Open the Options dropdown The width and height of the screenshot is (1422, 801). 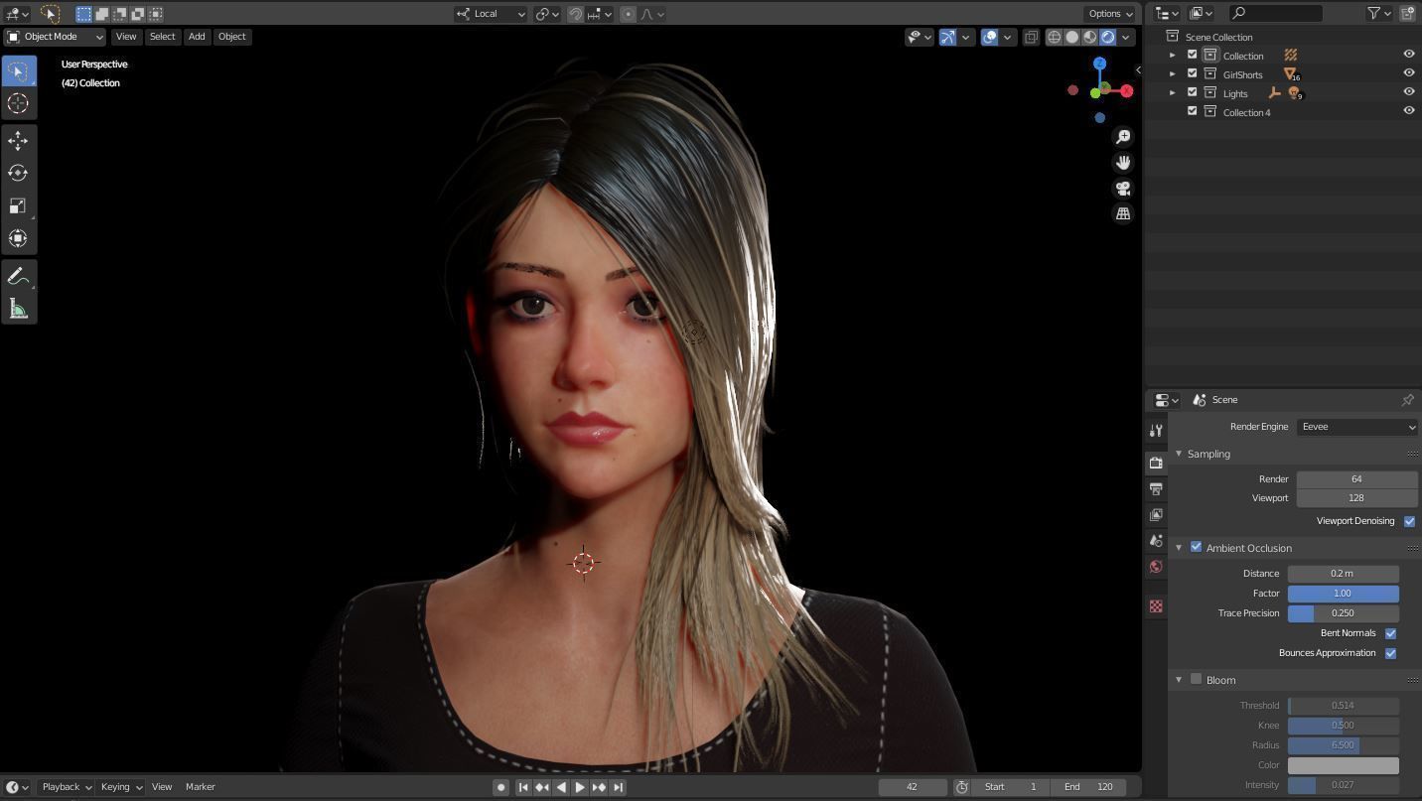[x=1110, y=14]
